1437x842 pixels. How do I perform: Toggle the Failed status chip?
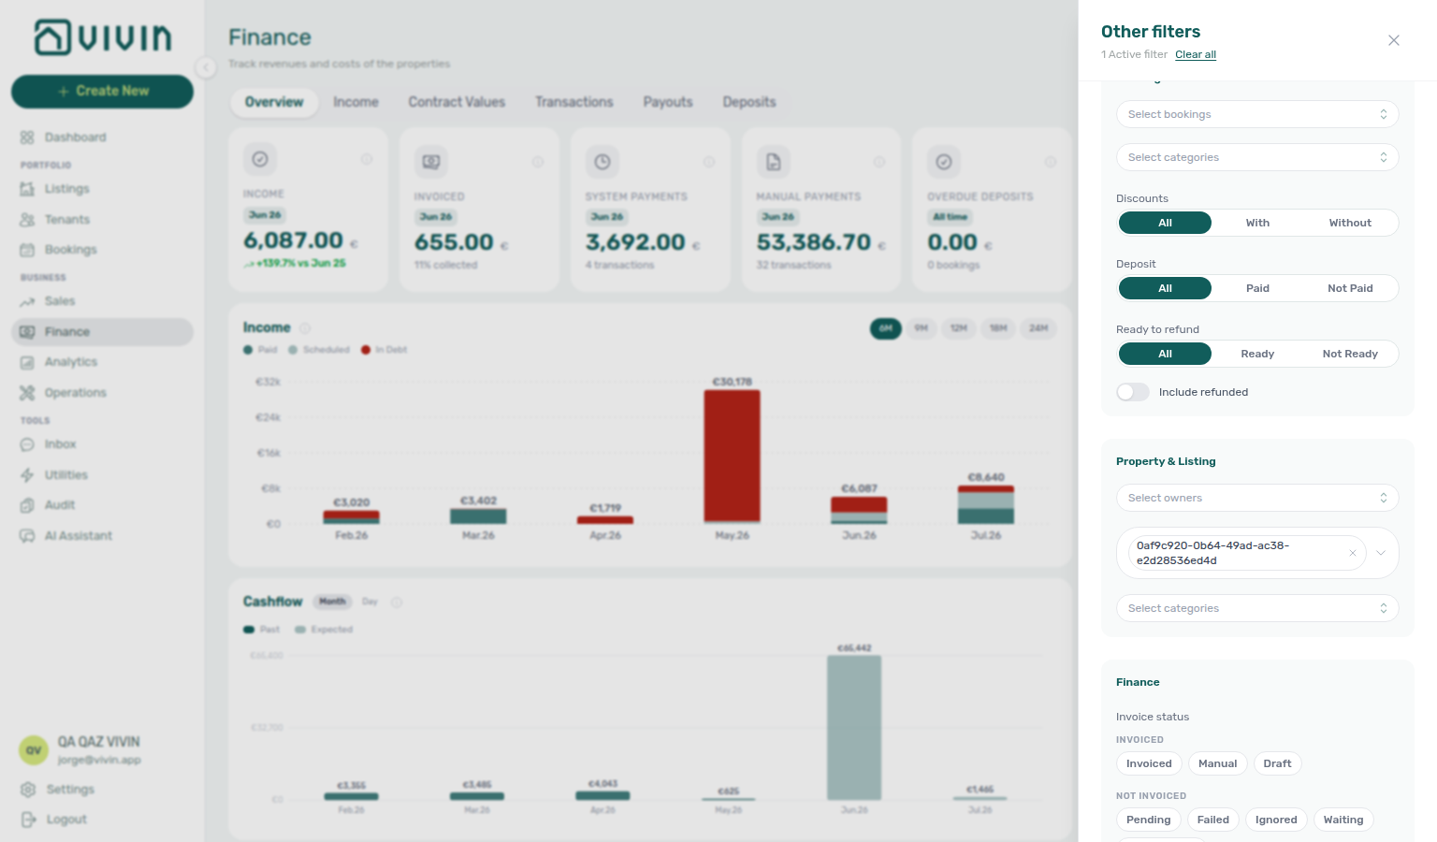click(x=1212, y=820)
